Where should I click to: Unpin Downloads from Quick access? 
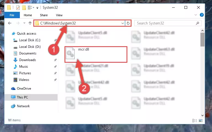tap(55, 60)
